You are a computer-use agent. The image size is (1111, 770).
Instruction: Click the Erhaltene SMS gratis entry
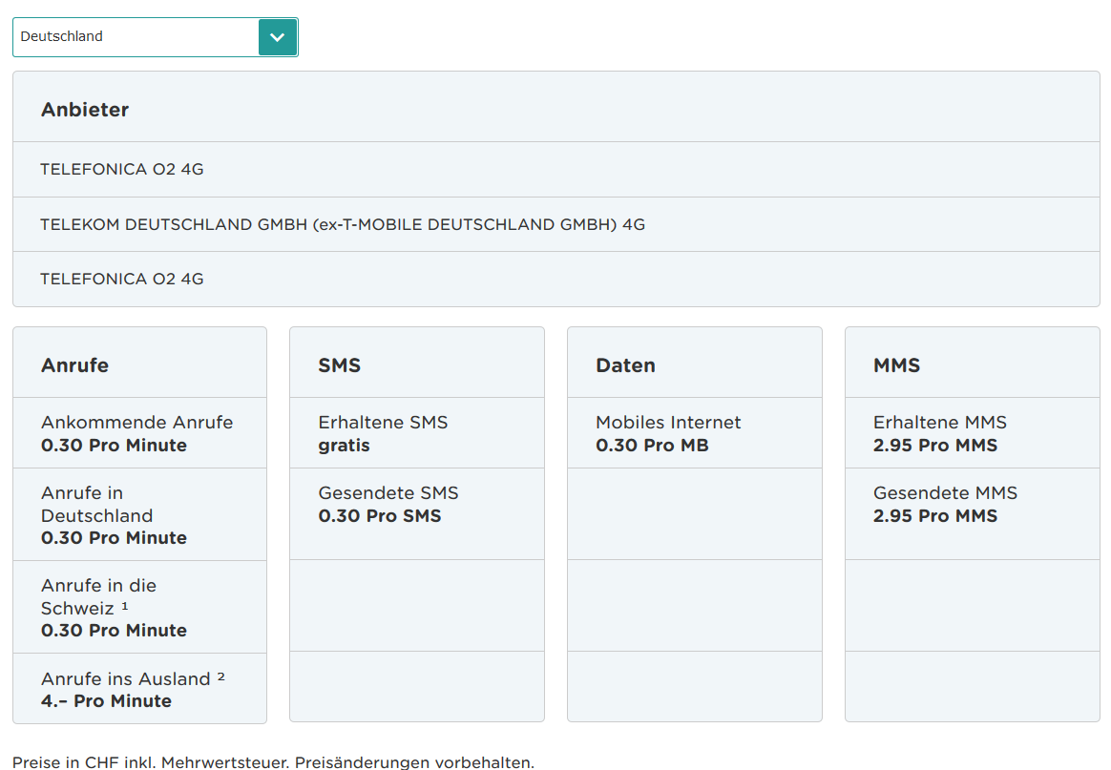pos(383,433)
